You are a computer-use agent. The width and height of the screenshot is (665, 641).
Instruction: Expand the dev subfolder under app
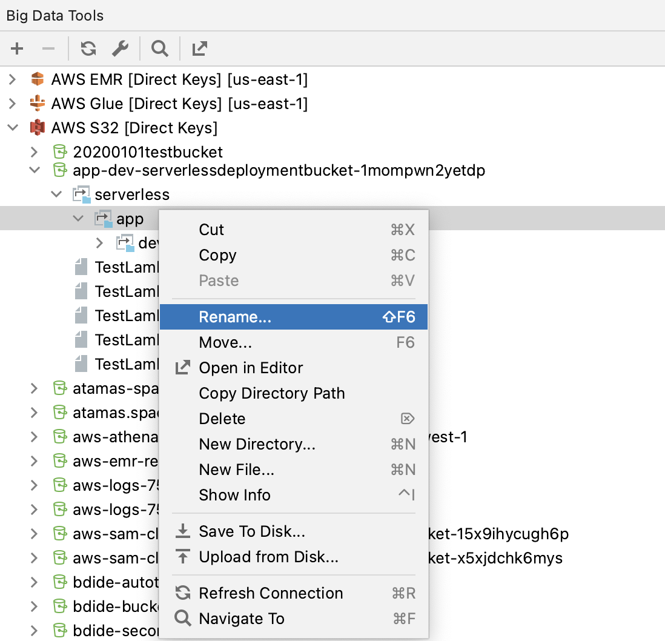pos(100,243)
